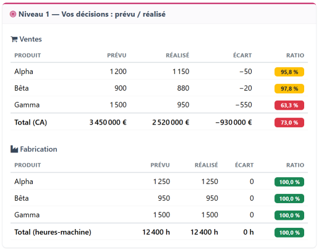The height and width of the screenshot is (250, 319).
Task: Select the Gamma row label in Fabrication
Action: [x=27, y=215]
